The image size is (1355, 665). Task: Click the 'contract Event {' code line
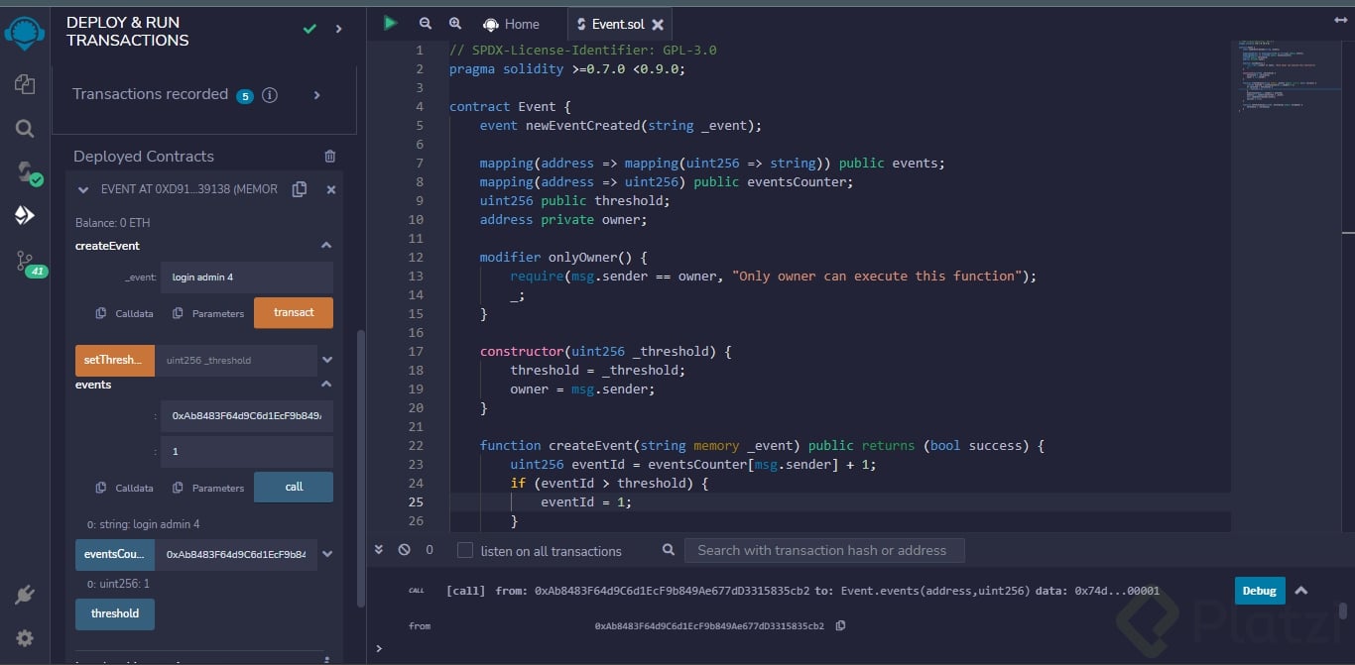(510, 106)
